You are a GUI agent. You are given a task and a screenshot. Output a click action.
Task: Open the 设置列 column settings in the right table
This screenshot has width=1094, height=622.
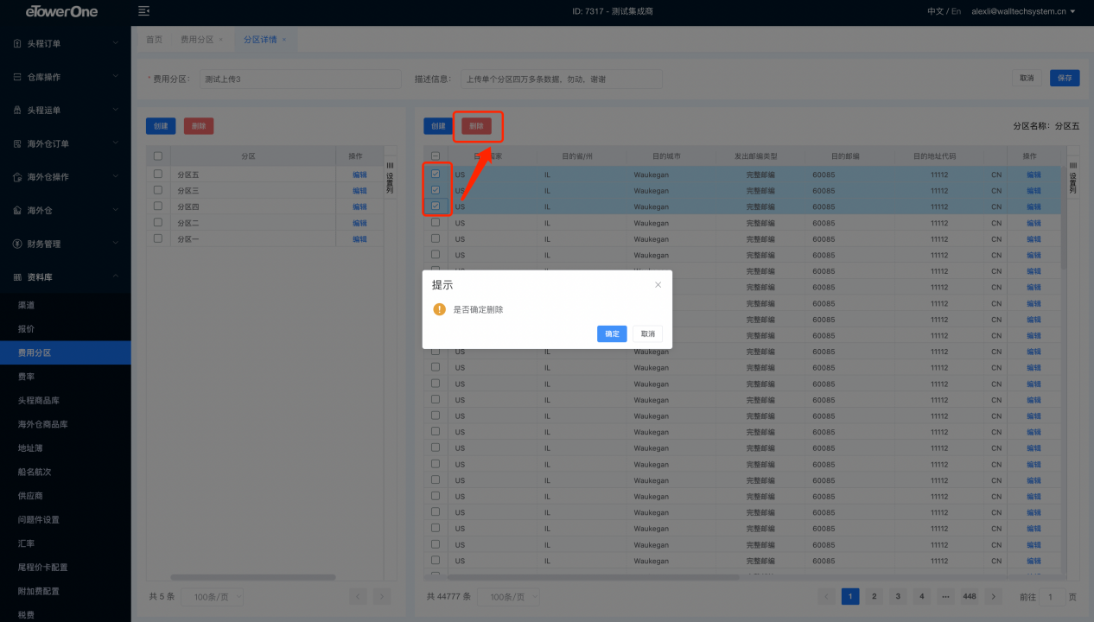click(1073, 176)
